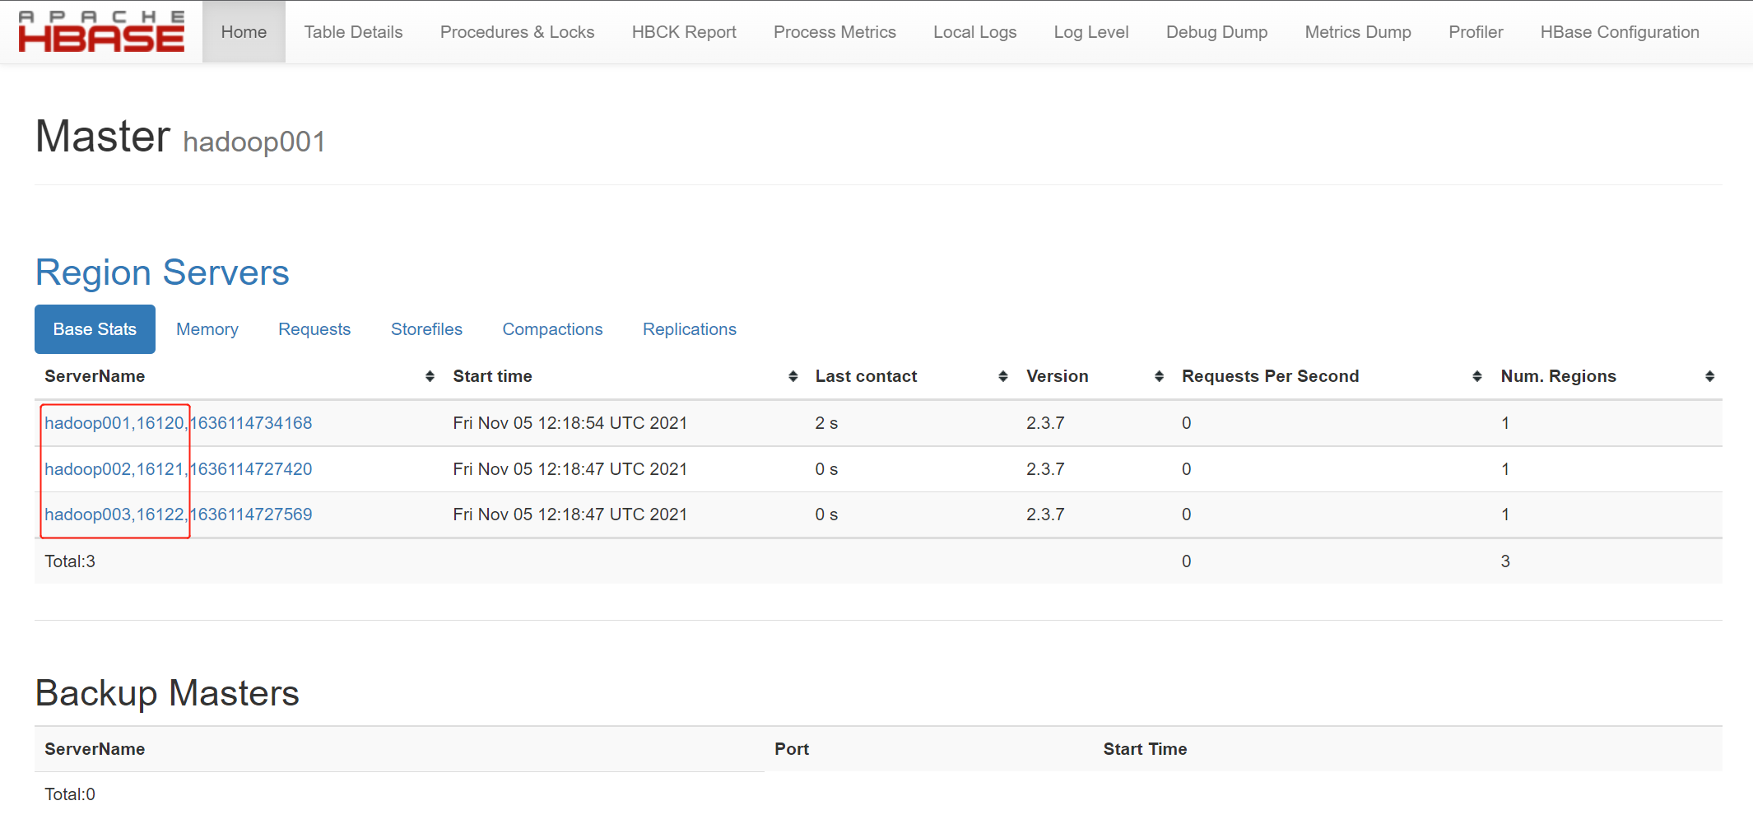
Task: Open Local Logs page
Action: pos(974,32)
